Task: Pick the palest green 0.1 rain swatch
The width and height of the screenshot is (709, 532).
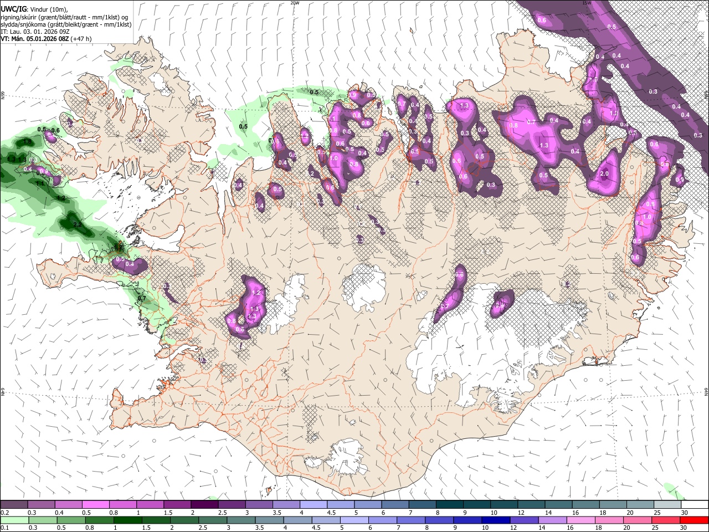Action: click(14, 520)
